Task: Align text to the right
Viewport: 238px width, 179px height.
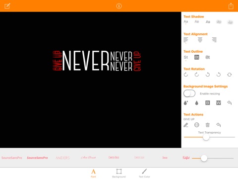Action: coord(214,40)
